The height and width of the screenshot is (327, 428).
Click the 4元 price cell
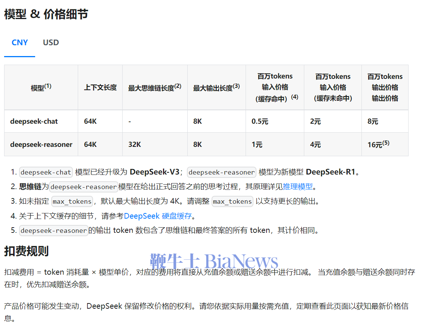333,144
